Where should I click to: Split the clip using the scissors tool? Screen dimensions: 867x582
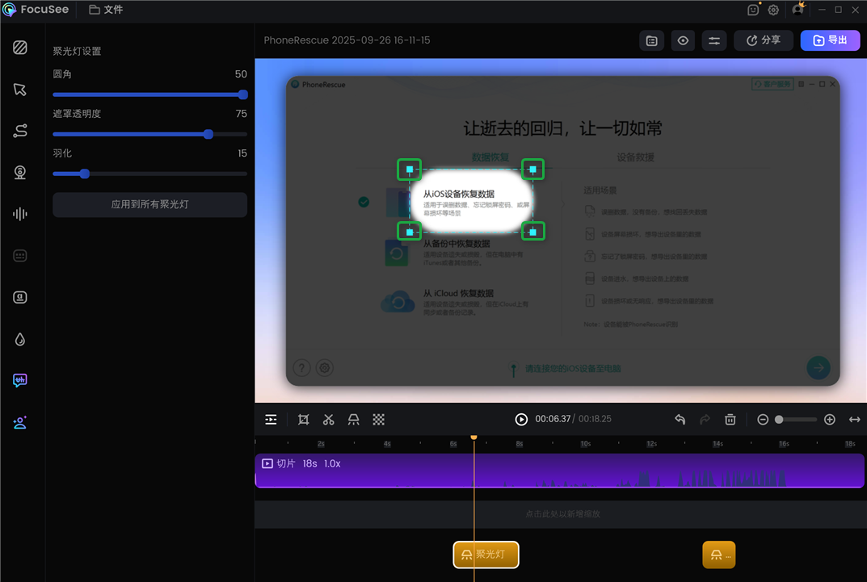tap(328, 419)
